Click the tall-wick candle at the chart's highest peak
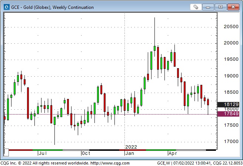The image size is (243, 166). pyautogui.click(x=154, y=37)
